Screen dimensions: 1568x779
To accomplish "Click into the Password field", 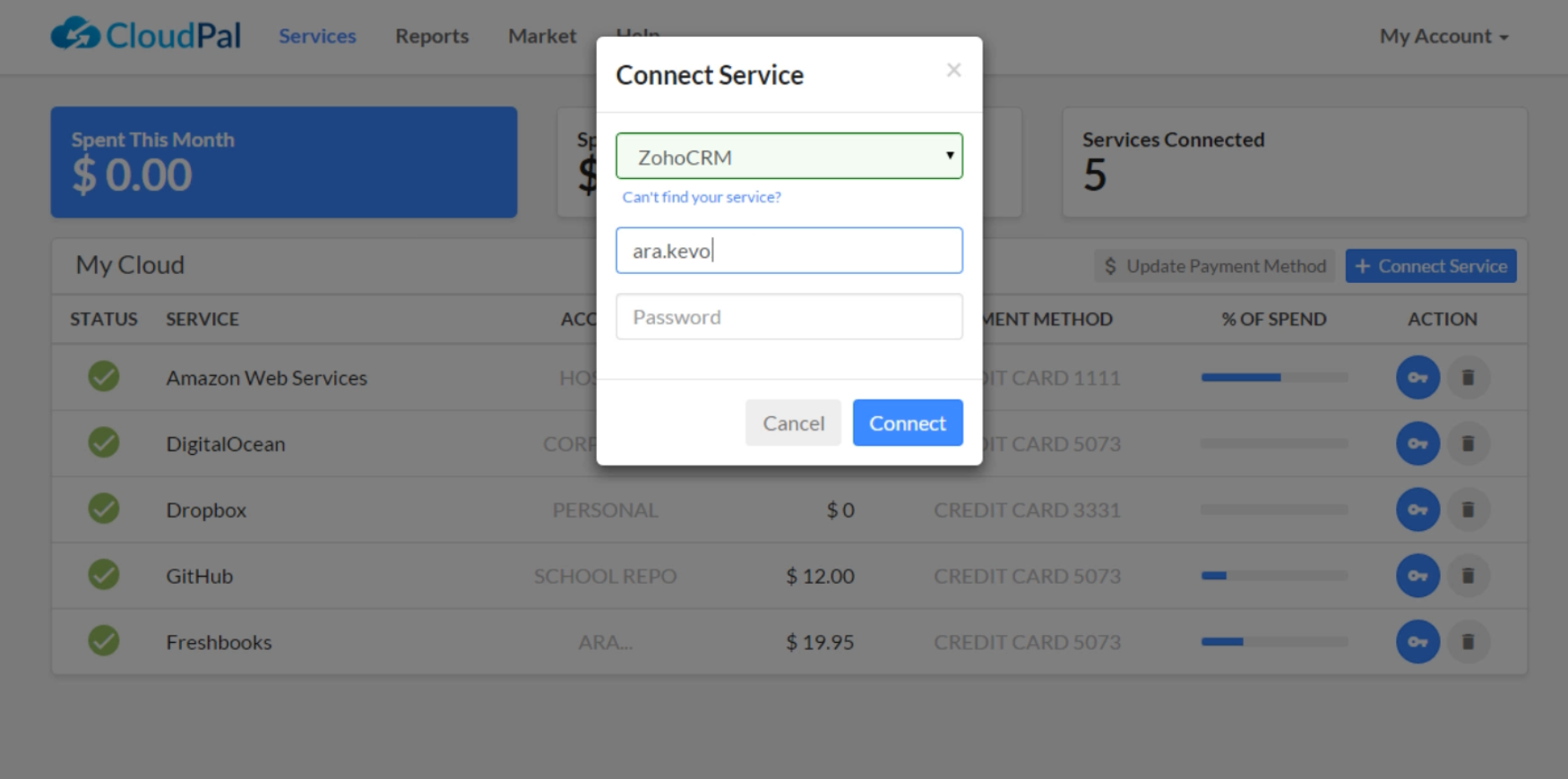I will [x=789, y=317].
